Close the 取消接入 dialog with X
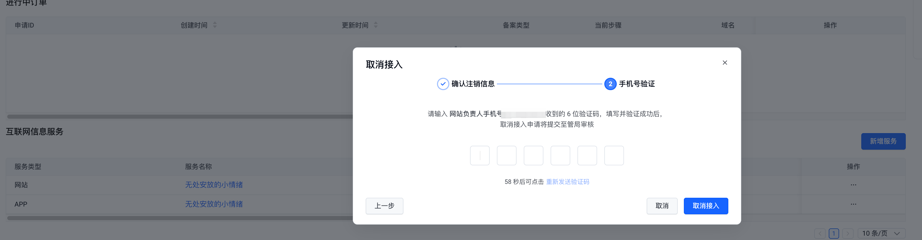This screenshot has width=922, height=240. (x=725, y=63)
